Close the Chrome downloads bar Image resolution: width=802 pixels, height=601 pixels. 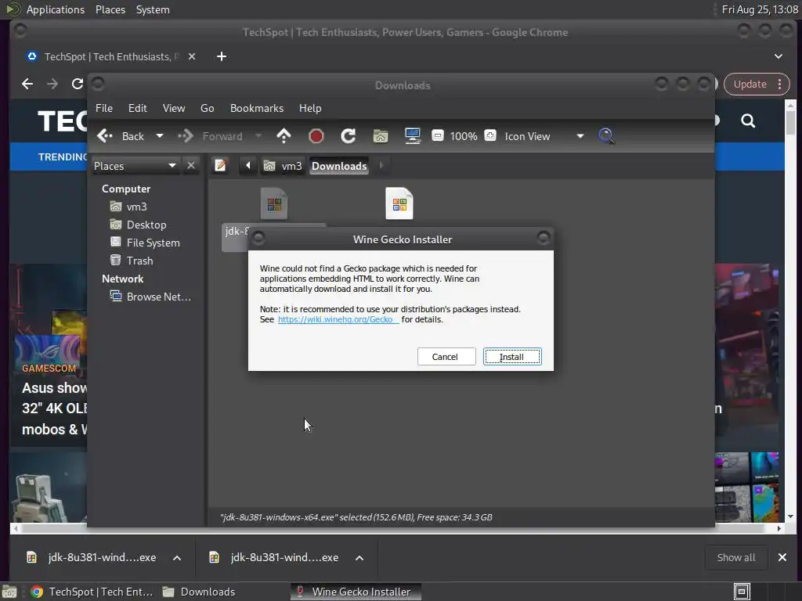(x=782, y=557)
